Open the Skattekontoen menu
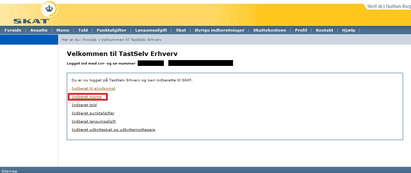 tap(270, 30)
